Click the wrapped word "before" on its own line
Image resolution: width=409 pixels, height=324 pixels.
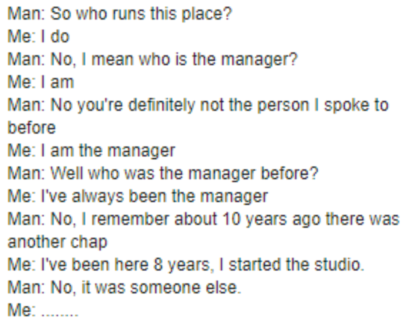[32, 128]
